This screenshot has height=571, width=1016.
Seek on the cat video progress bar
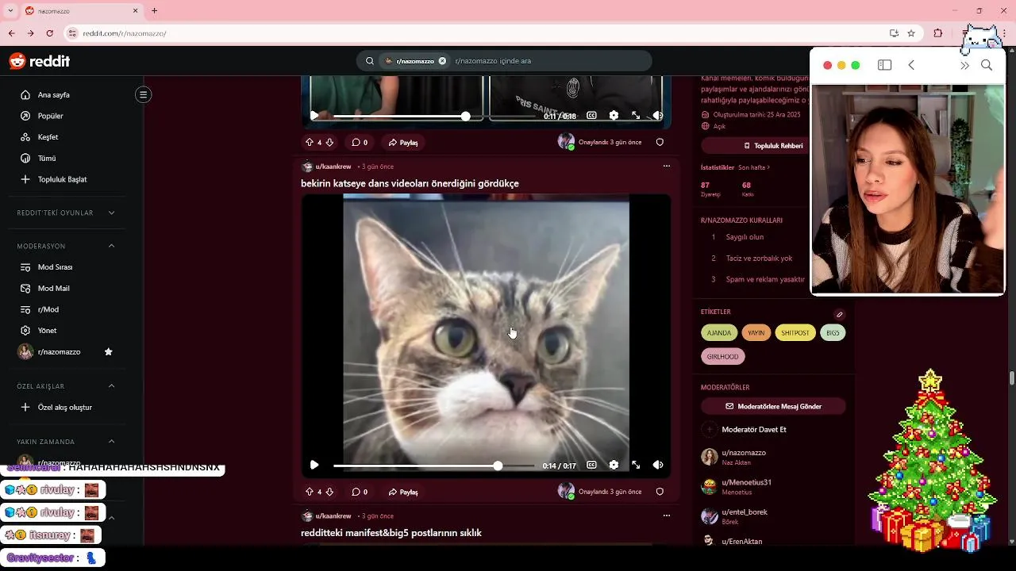433,466
